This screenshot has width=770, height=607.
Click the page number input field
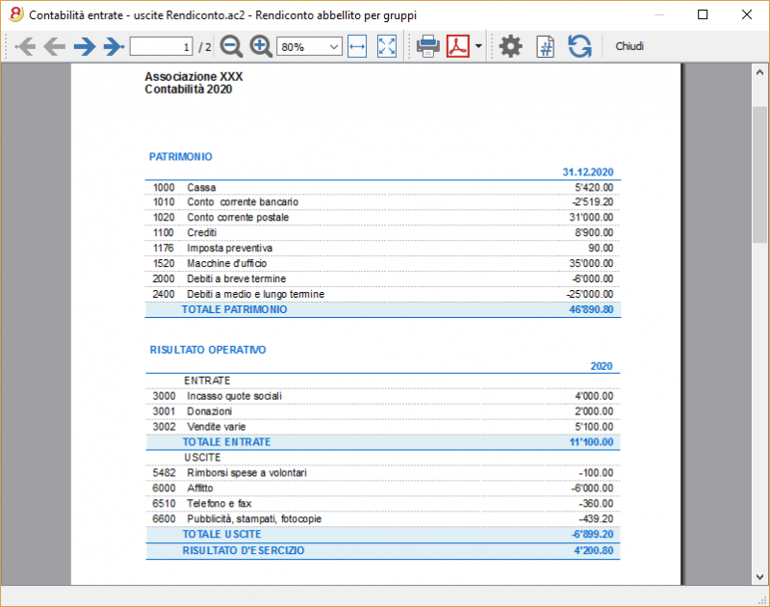[x=161, y=46]
